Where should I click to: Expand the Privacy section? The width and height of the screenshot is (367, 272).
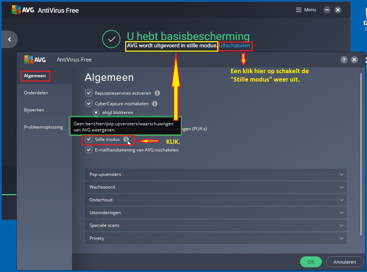(x=216, y=238)
